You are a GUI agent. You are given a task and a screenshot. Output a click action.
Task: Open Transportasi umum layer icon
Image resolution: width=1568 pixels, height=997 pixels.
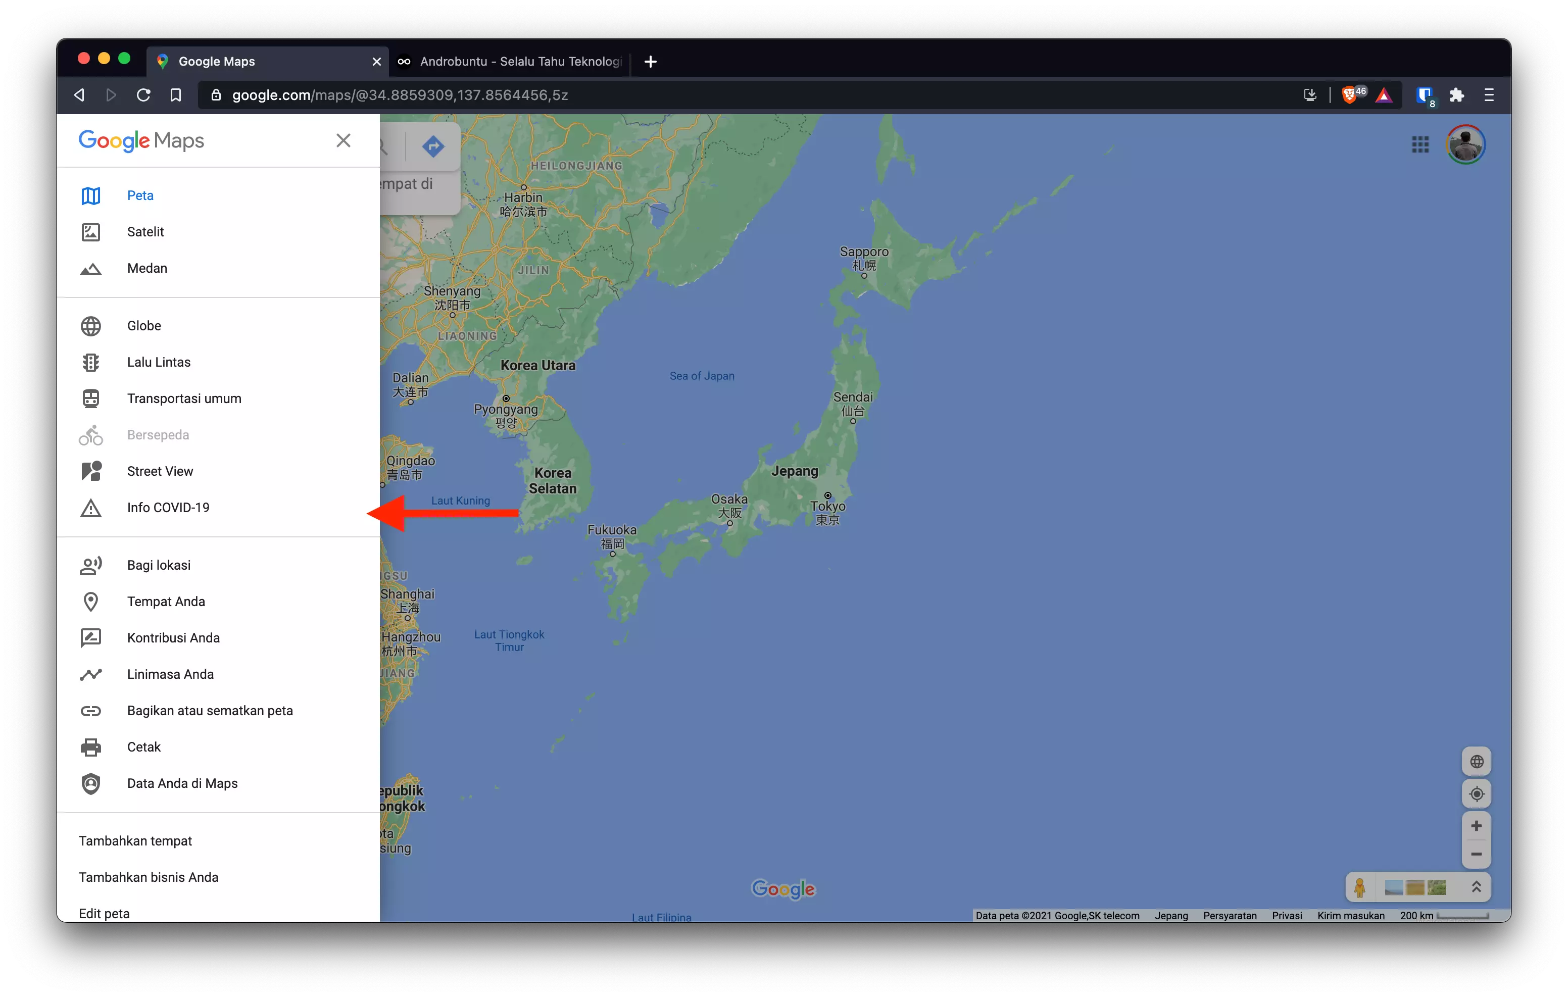tap(91, 398)
